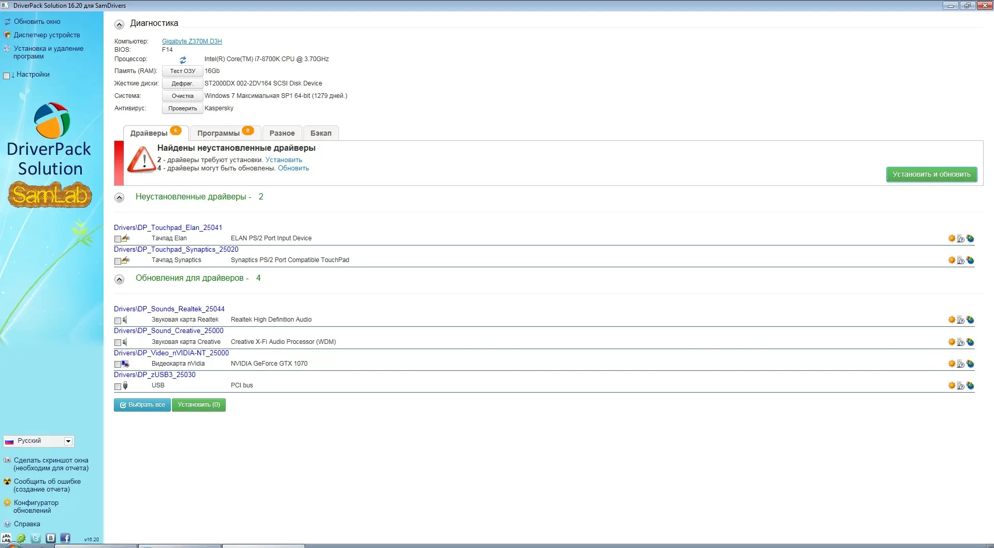Click the sun icon in the Тачпад Elan row
Screen dimensions: 994x548
(x=952, y=238)
